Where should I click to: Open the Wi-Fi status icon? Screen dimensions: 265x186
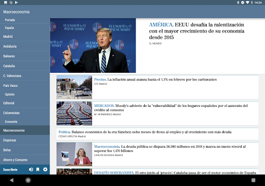247,3
